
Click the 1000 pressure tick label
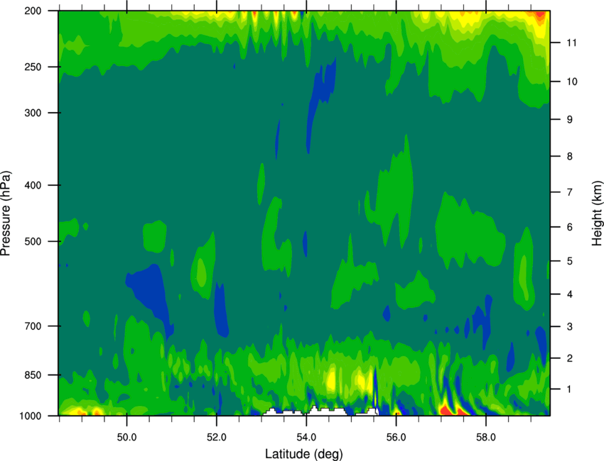click(31, 416)
